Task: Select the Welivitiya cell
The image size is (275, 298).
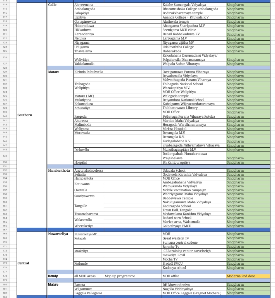Action: click(89, 57)
